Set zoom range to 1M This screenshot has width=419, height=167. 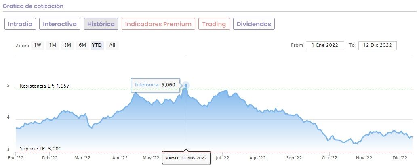53,45
